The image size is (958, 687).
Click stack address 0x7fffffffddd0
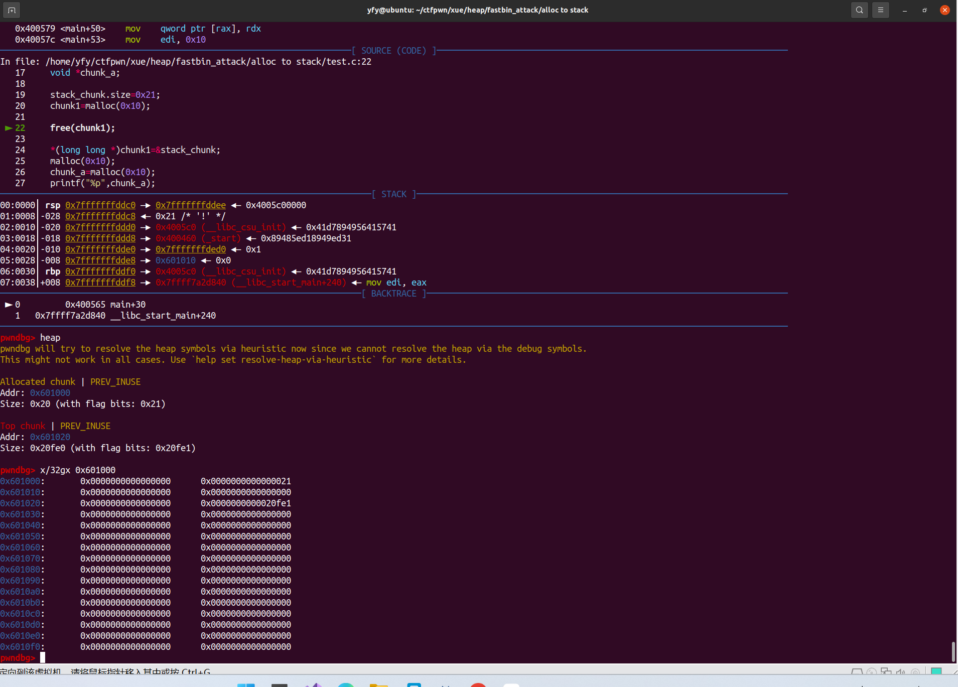tap(100, 227)
